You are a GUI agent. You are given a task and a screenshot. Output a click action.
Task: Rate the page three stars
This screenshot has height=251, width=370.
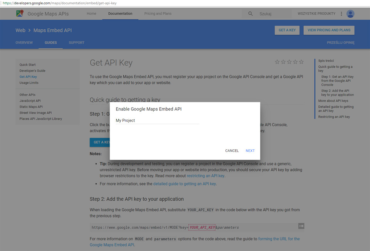[x=289, y=62]
